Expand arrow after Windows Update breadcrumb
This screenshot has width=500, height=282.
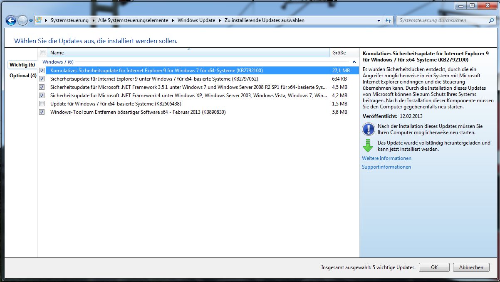220,20
